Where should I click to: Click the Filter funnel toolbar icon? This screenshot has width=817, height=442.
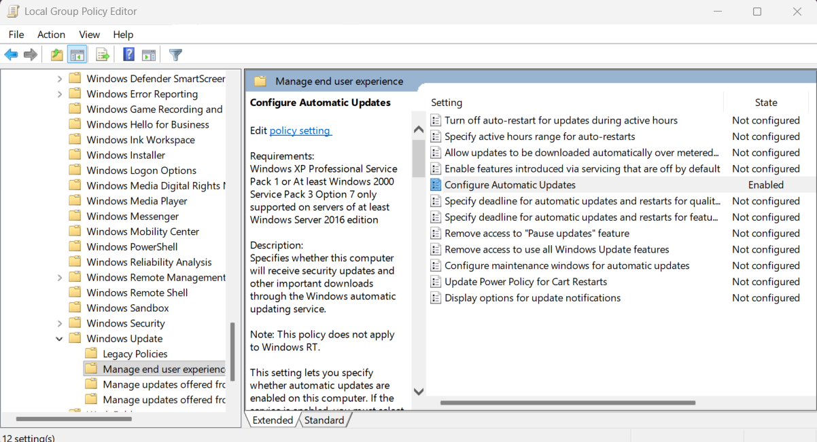[175, 55]
